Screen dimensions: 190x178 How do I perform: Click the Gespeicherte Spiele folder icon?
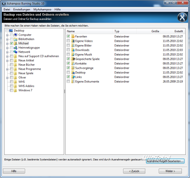[x=73, y=59]
